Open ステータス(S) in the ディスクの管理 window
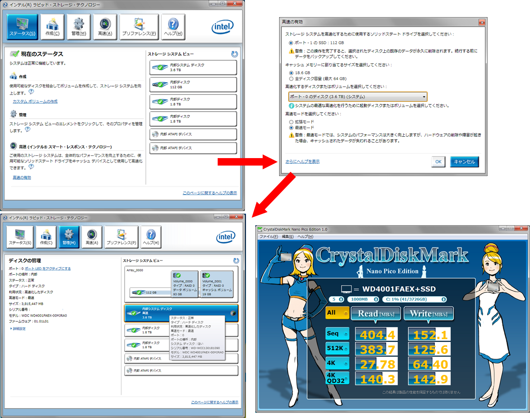Screen dimensions: 530x418 [20, 237]
